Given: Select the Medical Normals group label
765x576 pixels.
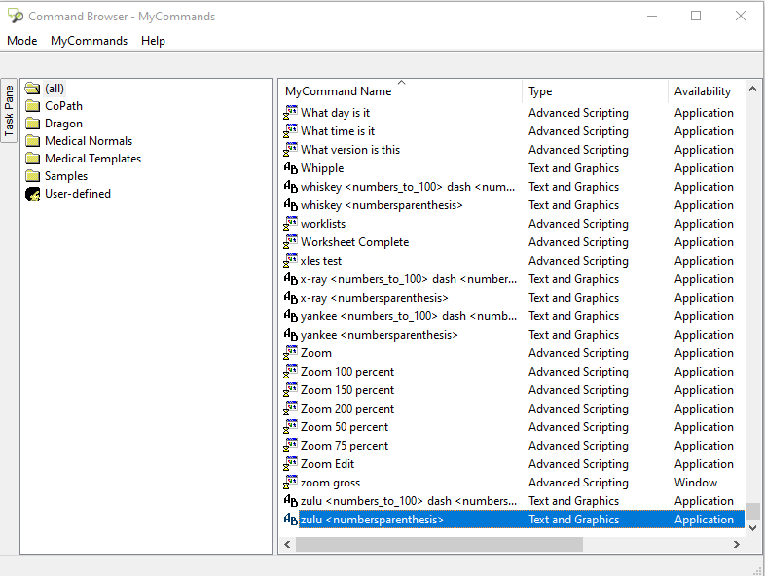Looking at the screenshot, I should (89, 141).
